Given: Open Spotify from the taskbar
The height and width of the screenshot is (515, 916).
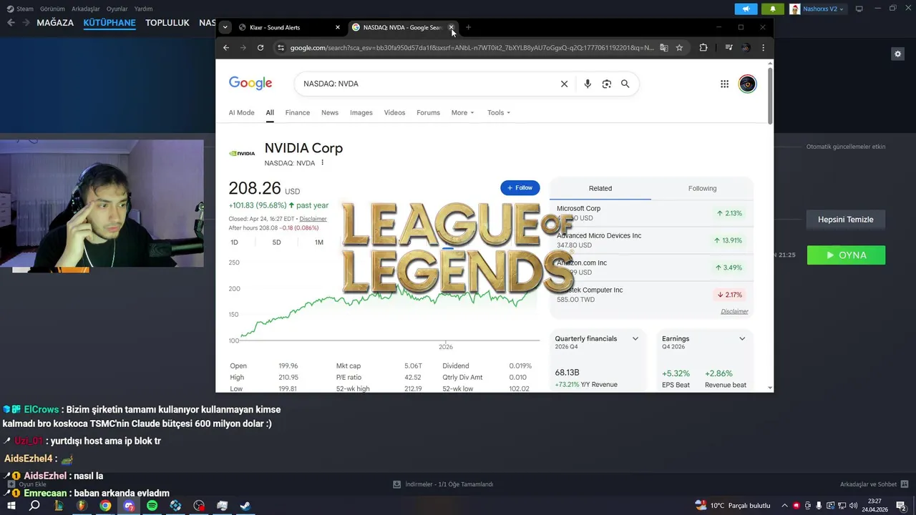Looking at the screenshot, I should (152, 506).
